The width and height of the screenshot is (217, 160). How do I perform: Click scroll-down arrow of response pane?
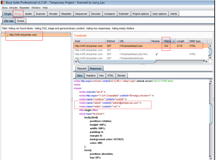coord(211,158)
